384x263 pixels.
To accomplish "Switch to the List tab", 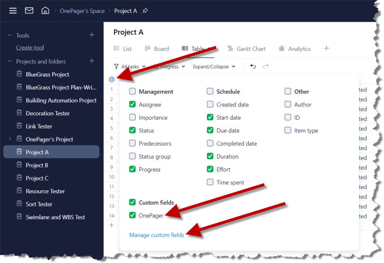I will click(123, 49).
